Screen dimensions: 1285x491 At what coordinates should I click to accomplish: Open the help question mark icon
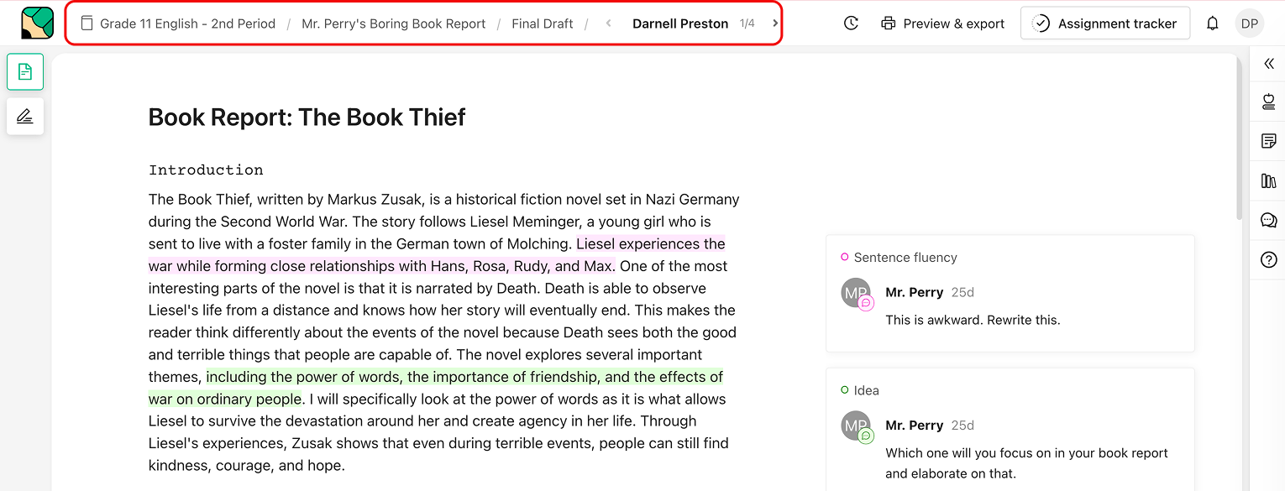(1268, 260)
